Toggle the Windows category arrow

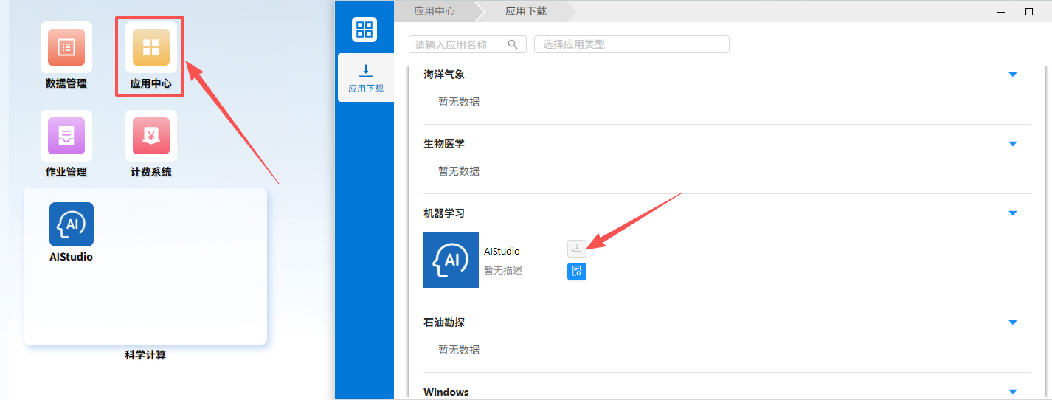(1012, 392)
